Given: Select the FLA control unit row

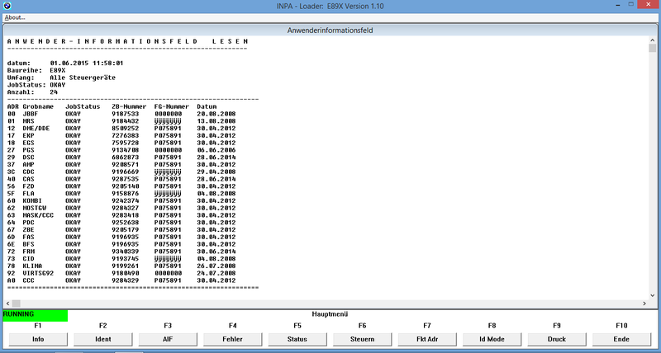Looking at the screenshot, I should 121,194.
